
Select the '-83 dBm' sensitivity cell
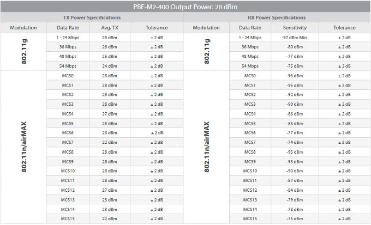(x=295, y=124)
